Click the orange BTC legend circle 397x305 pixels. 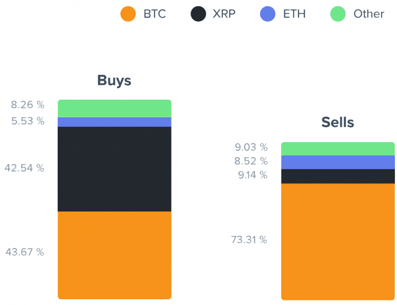[x=128, y=14]
